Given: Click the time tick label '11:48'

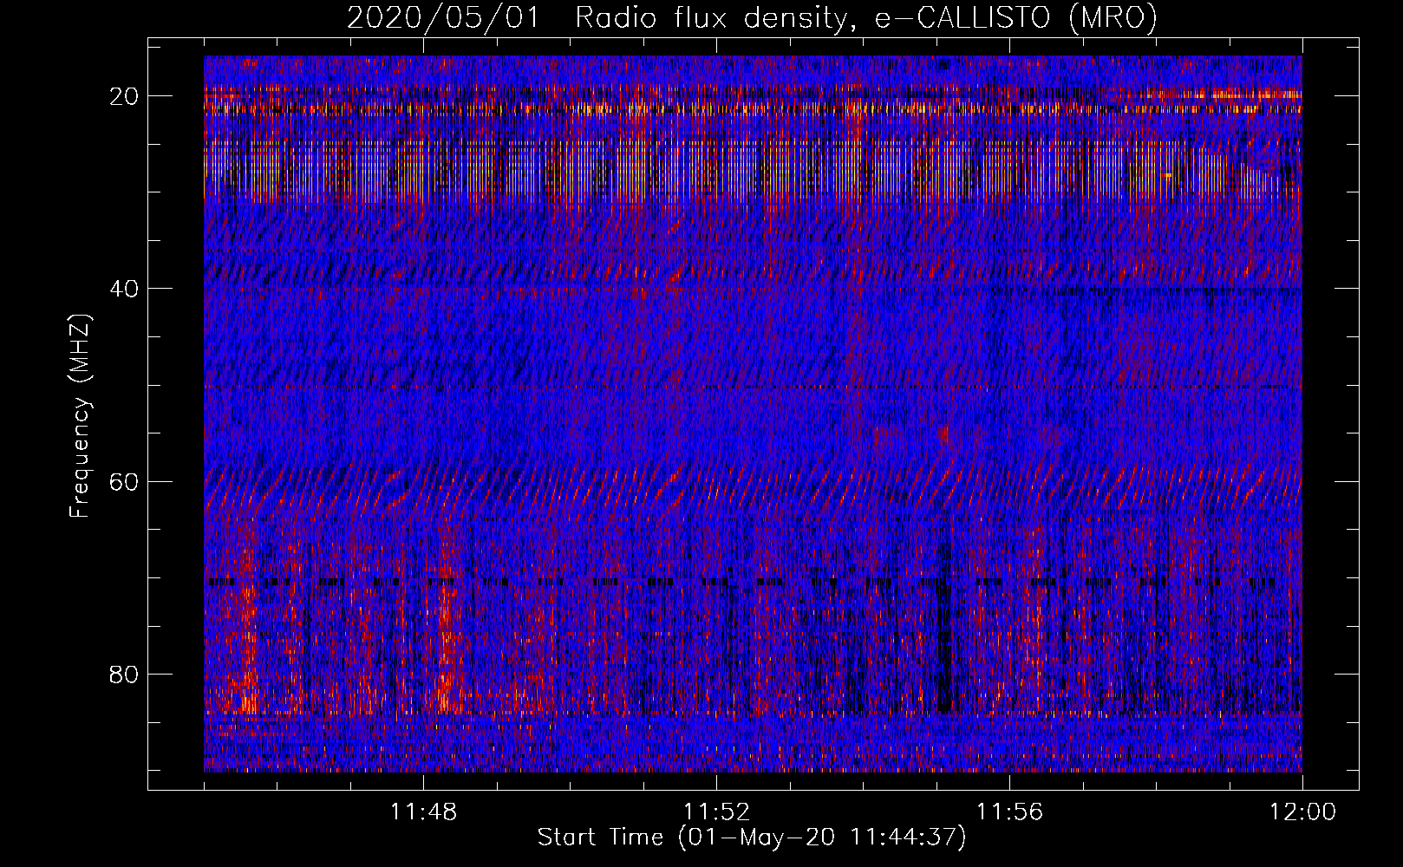Looking at the screenshot, I should (423, 812).
